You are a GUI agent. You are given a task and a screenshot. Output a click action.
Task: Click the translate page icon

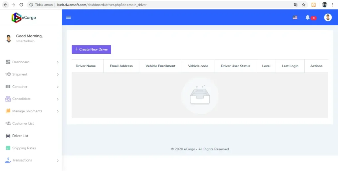(295, 5)
